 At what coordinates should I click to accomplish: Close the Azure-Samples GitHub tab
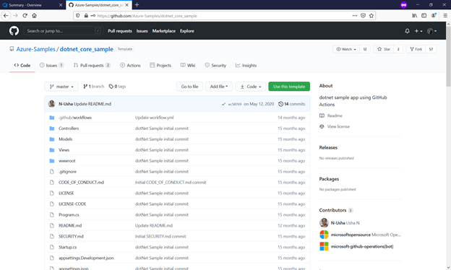click(127, 5)
